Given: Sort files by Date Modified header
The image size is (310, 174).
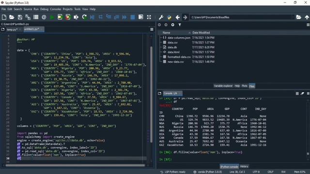Looking at the screenshot, I should (201, 33).
